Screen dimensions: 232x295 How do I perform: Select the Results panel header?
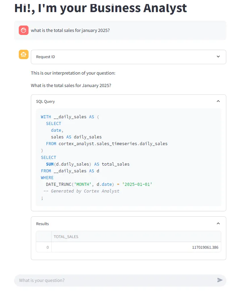[x=42, y=223]
